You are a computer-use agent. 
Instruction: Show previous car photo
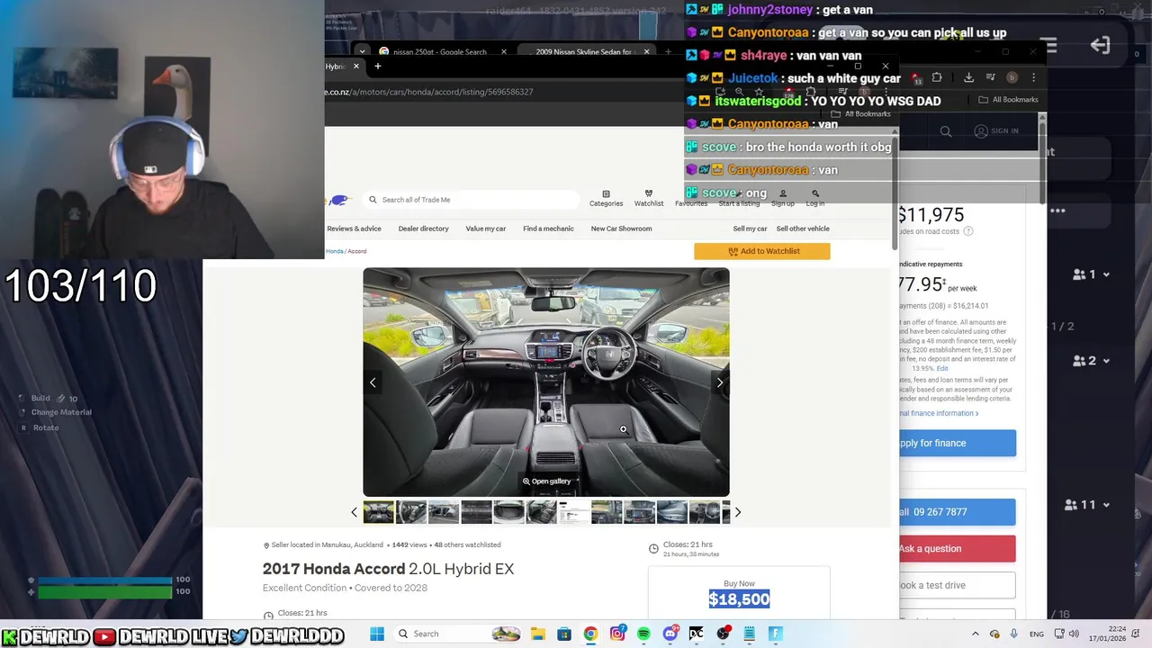[x=373, y=382]
